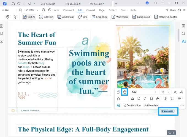
Task: Toggle bold formatting
Action: coord(139,98)
